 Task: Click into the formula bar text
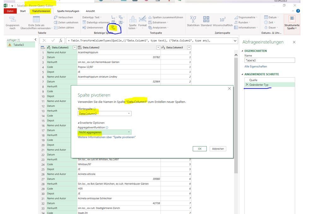pyautogui.click(x=149, y=41)
